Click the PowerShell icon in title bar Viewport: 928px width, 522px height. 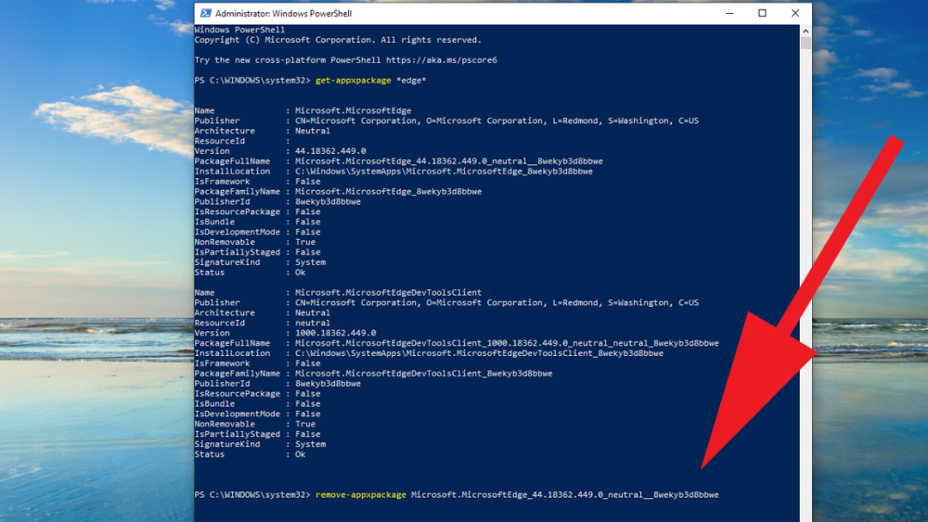(204, 13)
